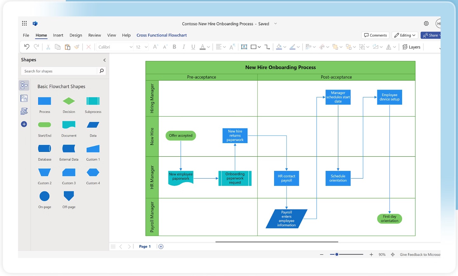
Task: Cut selection with scissors icon
Action: (48, 47)
